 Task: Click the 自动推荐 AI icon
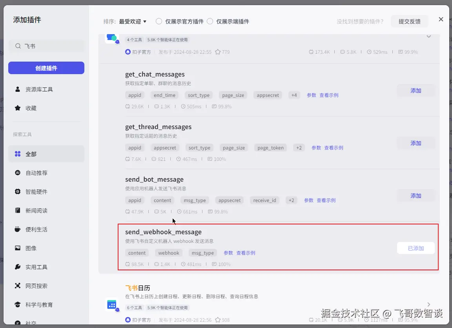[x=18, y=173]
